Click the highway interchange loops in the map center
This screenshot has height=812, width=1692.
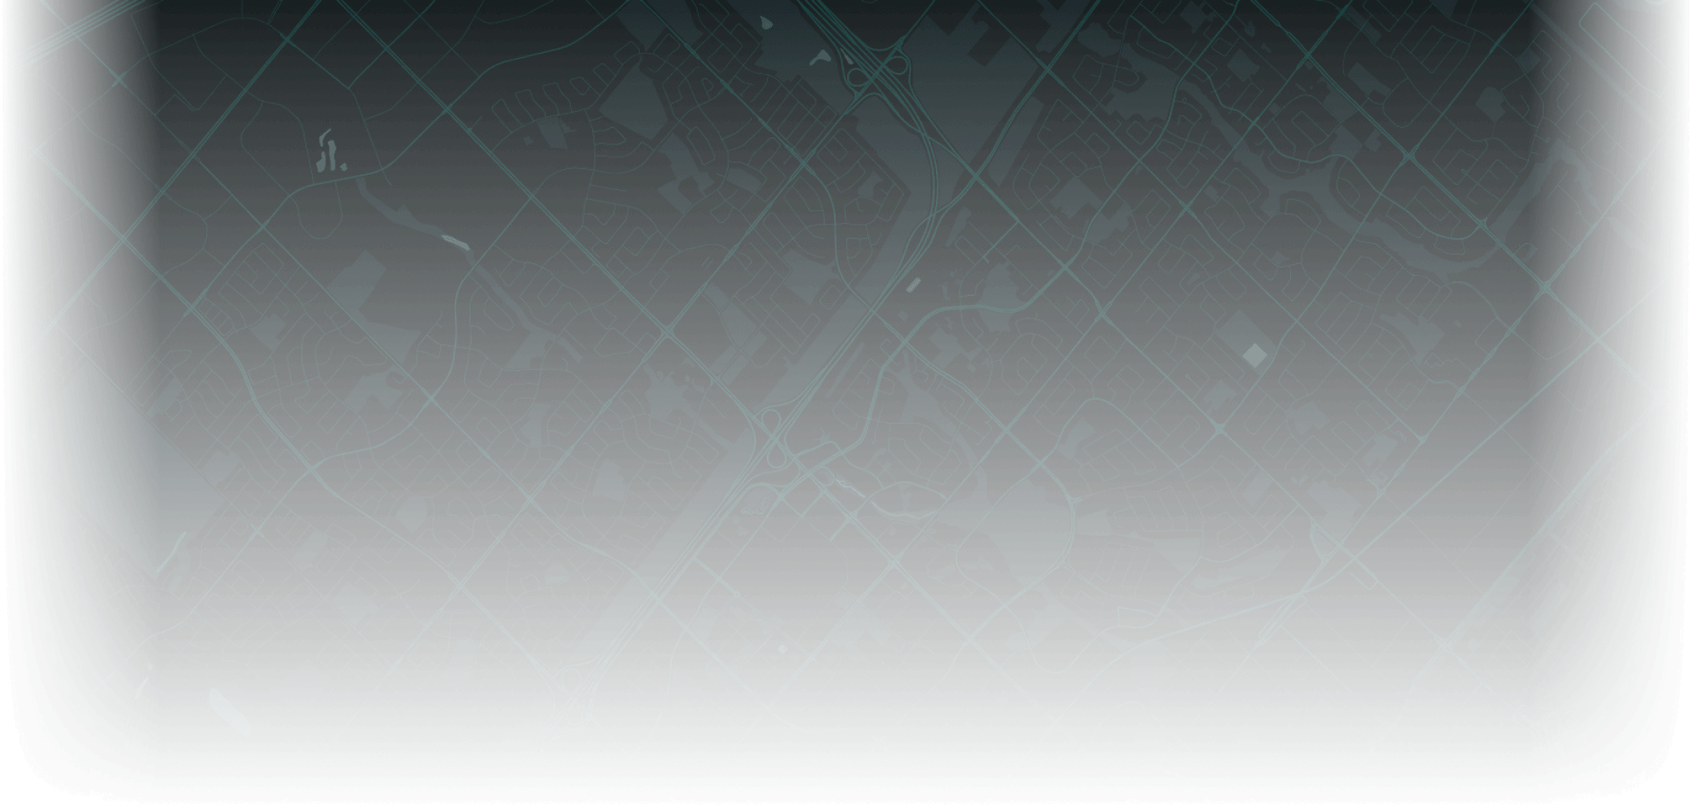[775, 438]
